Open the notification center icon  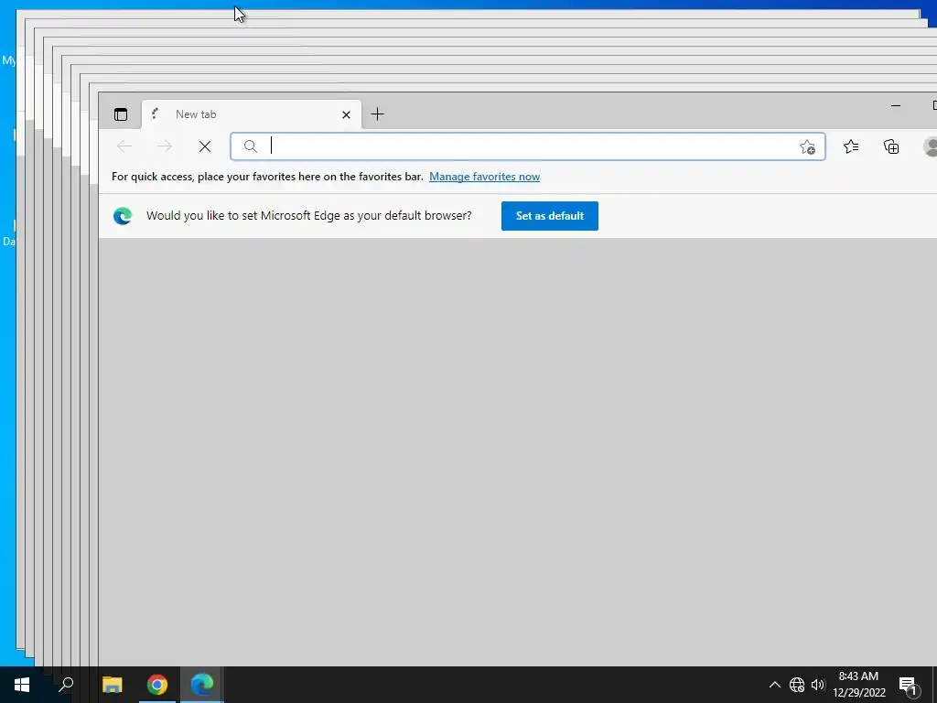pos(909,685)
